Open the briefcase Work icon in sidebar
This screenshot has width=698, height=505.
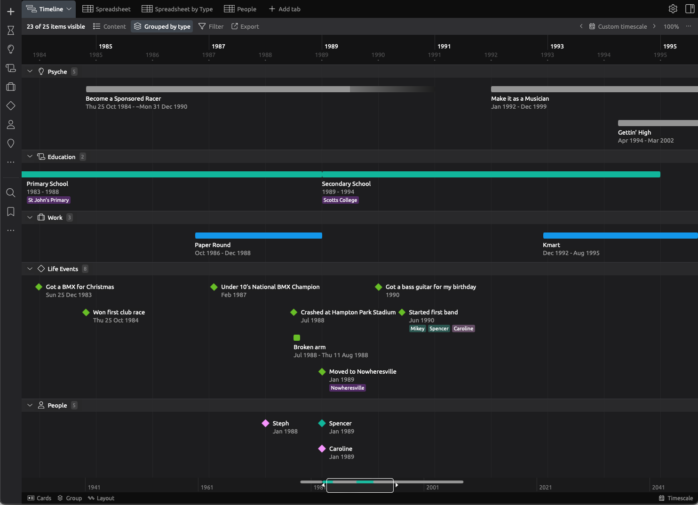[11, 87]
